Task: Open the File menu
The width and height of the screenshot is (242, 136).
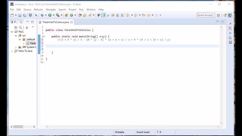Action: point(12,9)
